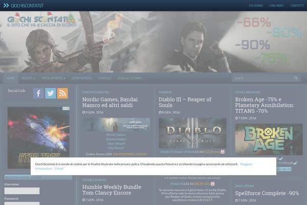Viewport: 307px width, 205px height.
Task: Open the Twitter social link icon
Action: tap(50, 93)
